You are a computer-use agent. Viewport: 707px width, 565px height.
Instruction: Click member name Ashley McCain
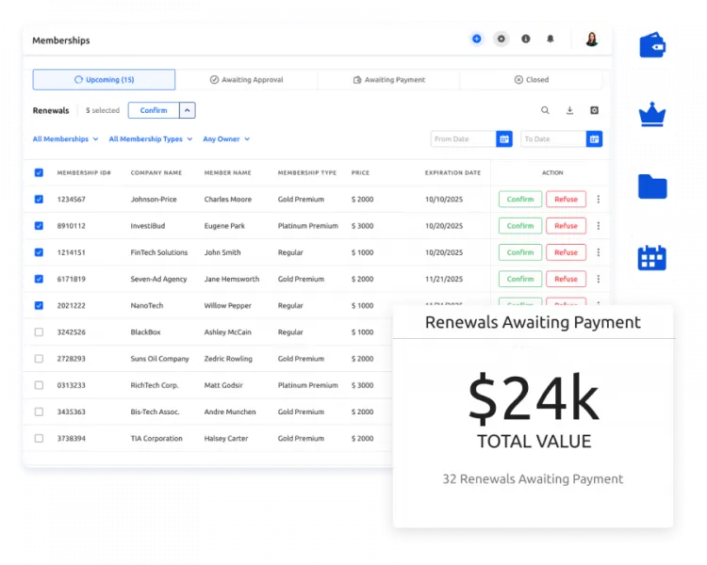coord(228,332)
